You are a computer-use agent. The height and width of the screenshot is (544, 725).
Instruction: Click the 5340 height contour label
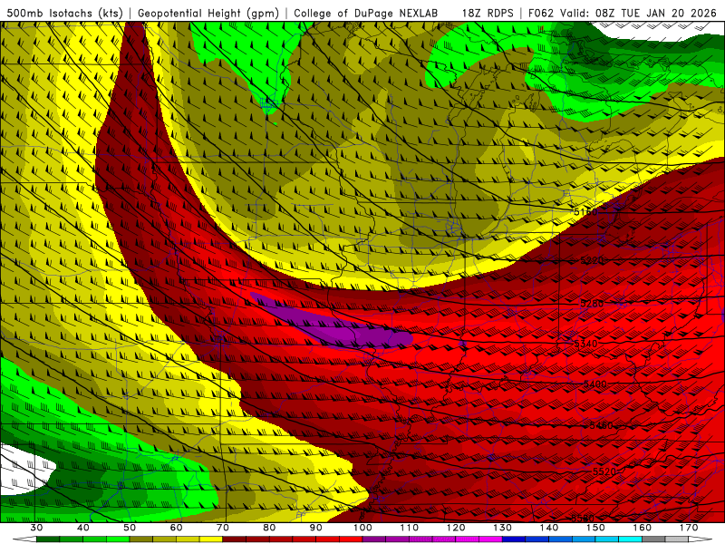(585, 344)
